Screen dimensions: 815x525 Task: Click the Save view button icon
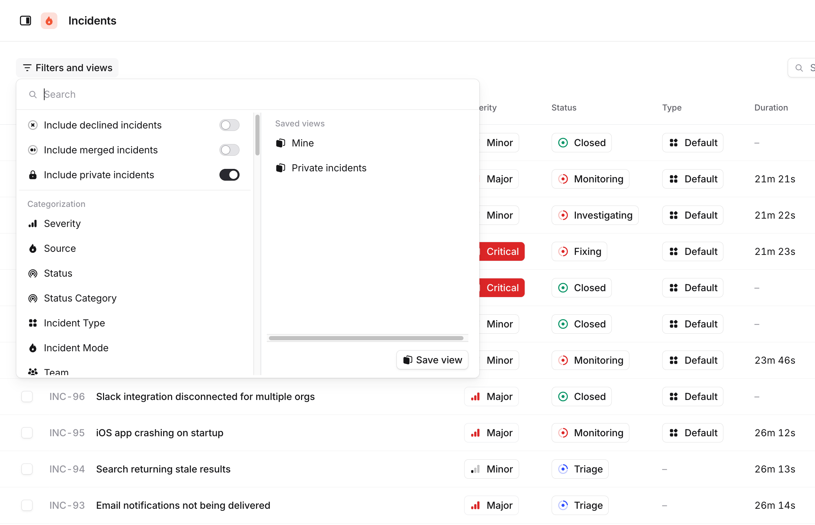(408, 360)
